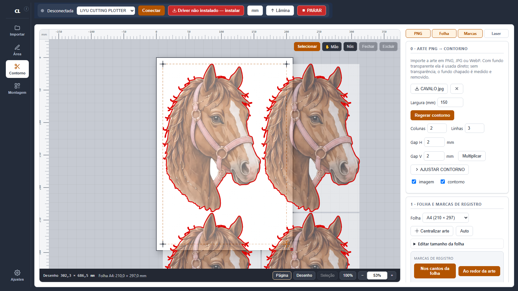The height and width of the screenshot is (291, 518).
Task: Choose Nos cantos da folha marks
Action: [435, 271]
